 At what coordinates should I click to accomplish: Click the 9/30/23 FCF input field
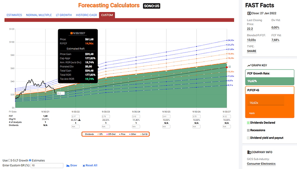point(106,117)
